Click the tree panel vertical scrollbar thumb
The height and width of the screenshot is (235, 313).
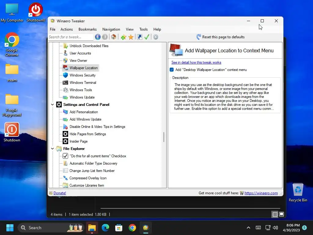click(164, 137)
